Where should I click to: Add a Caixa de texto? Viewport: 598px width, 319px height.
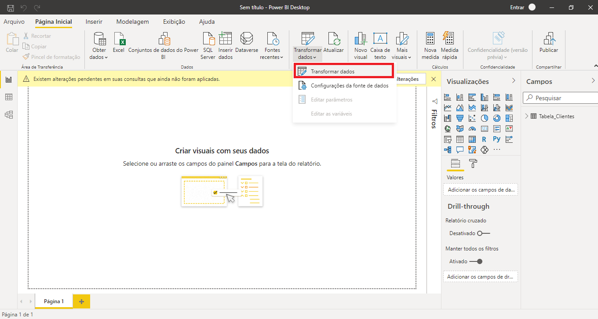coord(380,46)
